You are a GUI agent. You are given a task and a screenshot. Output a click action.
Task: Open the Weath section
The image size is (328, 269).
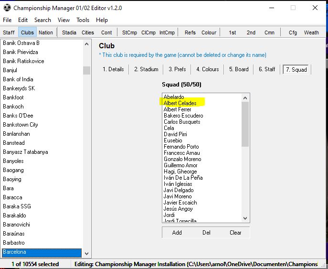pyautogui.click(x=311, y=32)
